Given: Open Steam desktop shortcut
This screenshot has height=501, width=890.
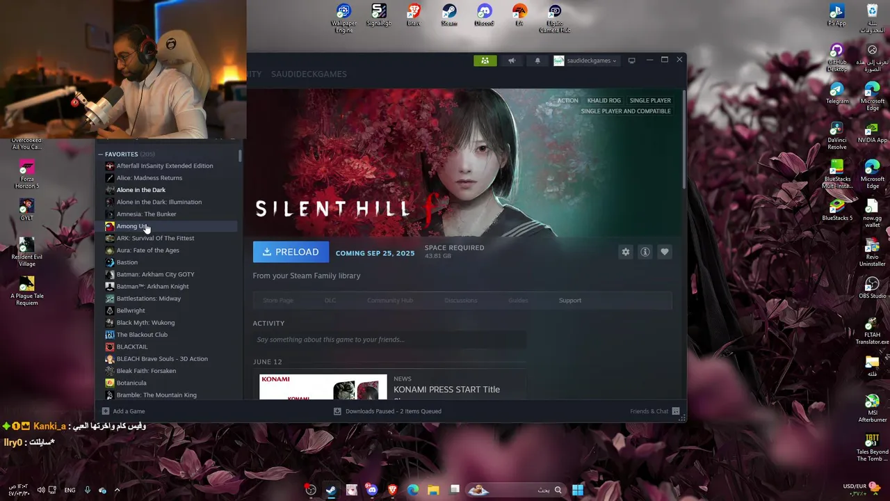Looking at the screenshot, I should pos(449,15).
